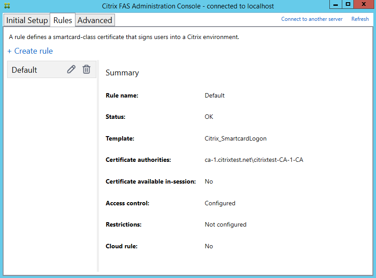Click the Certificate authorities label
Screen dimensions: 376x278
coord(139,160)
